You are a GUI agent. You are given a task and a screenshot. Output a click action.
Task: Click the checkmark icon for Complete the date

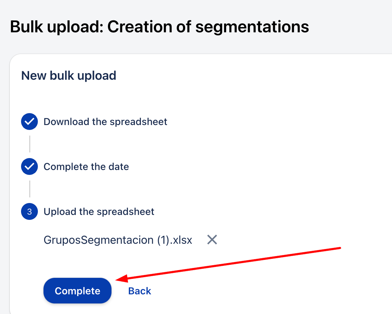pos(29,166)
